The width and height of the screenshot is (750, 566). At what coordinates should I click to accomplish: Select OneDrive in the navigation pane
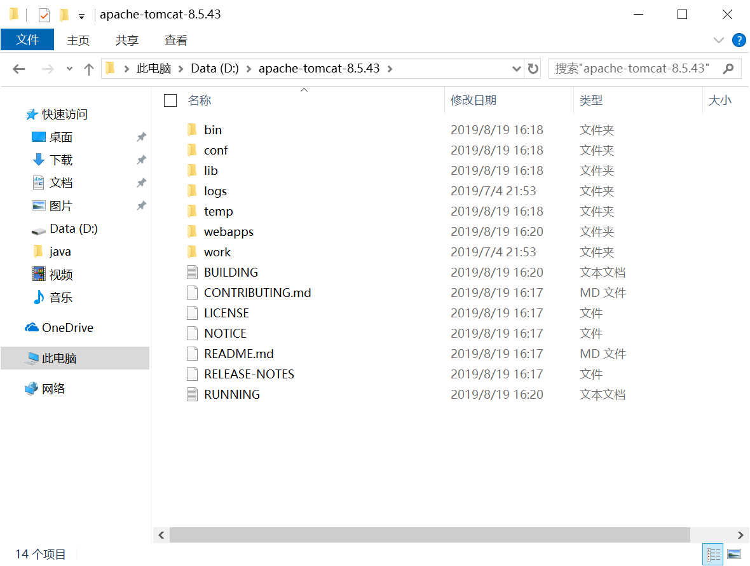pyautogui.click(x=67, y=328)
